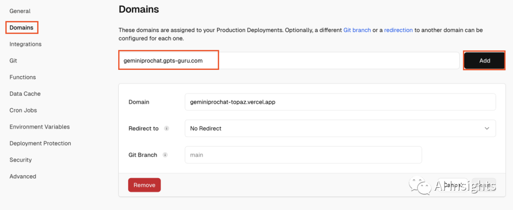Select Security in the sidebar

(x=21, y=160)
